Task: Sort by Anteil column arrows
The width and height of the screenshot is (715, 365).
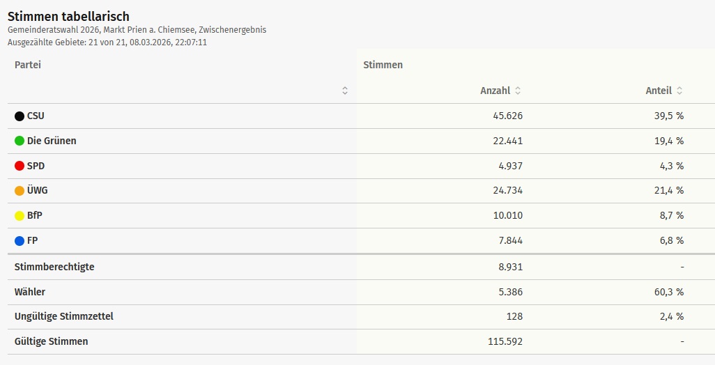Action: (679, 91)
